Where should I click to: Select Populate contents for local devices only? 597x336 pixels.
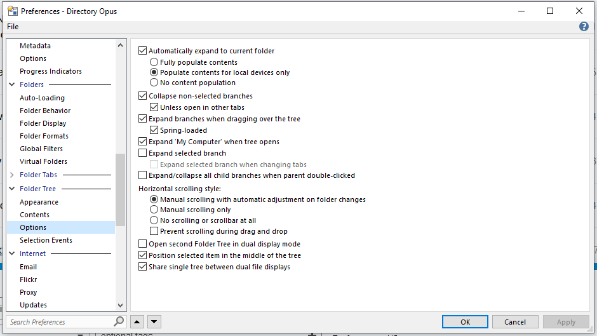pos(154,72)
